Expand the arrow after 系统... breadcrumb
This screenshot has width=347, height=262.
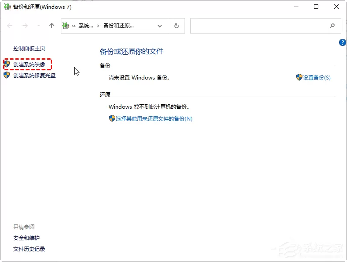pyautogui.click(x=98, y=26)
